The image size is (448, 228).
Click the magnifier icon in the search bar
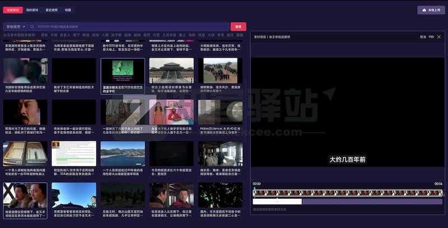click(32, 26)
